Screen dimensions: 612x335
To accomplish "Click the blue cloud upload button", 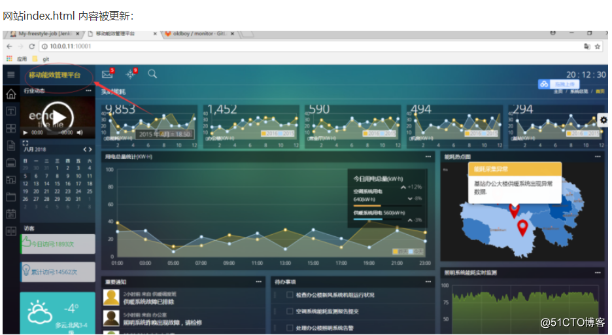I will pos(558,84).
